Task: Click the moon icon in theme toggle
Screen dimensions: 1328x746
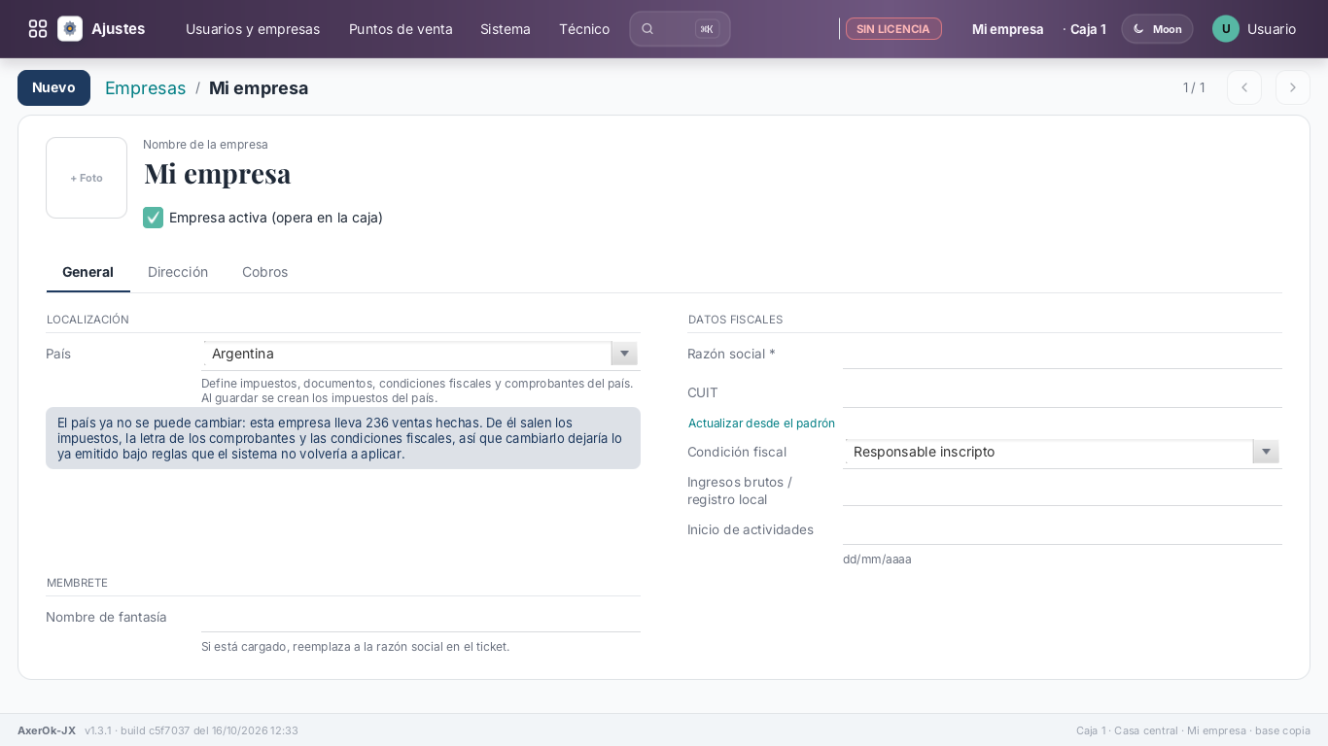Action: [1138, 29]
